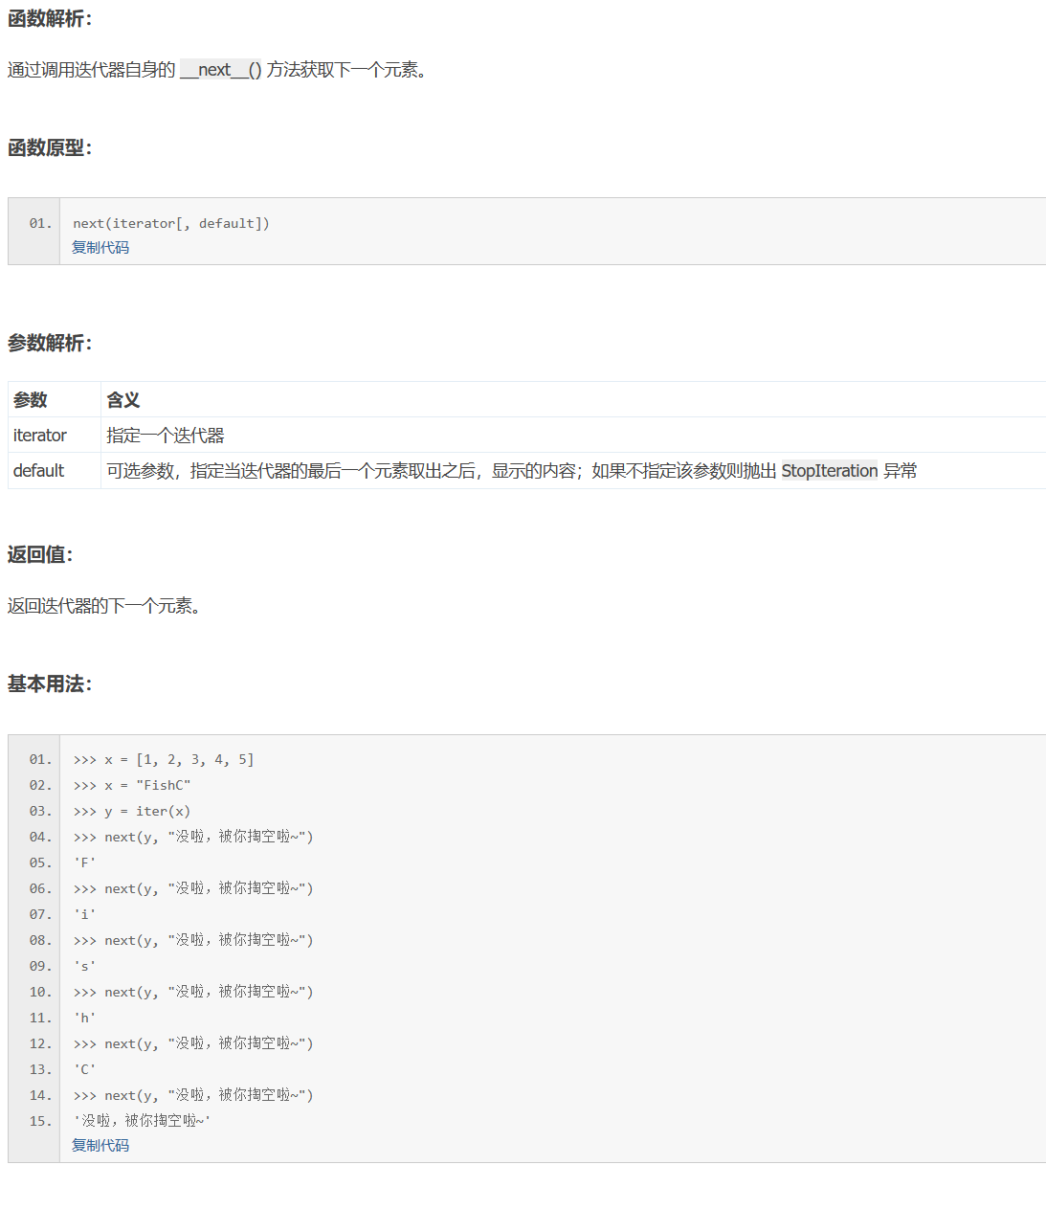Click the '指定一个迭代器' description cell
The height and width of the screenshot is (1232, 1046).
pos(573,435)
